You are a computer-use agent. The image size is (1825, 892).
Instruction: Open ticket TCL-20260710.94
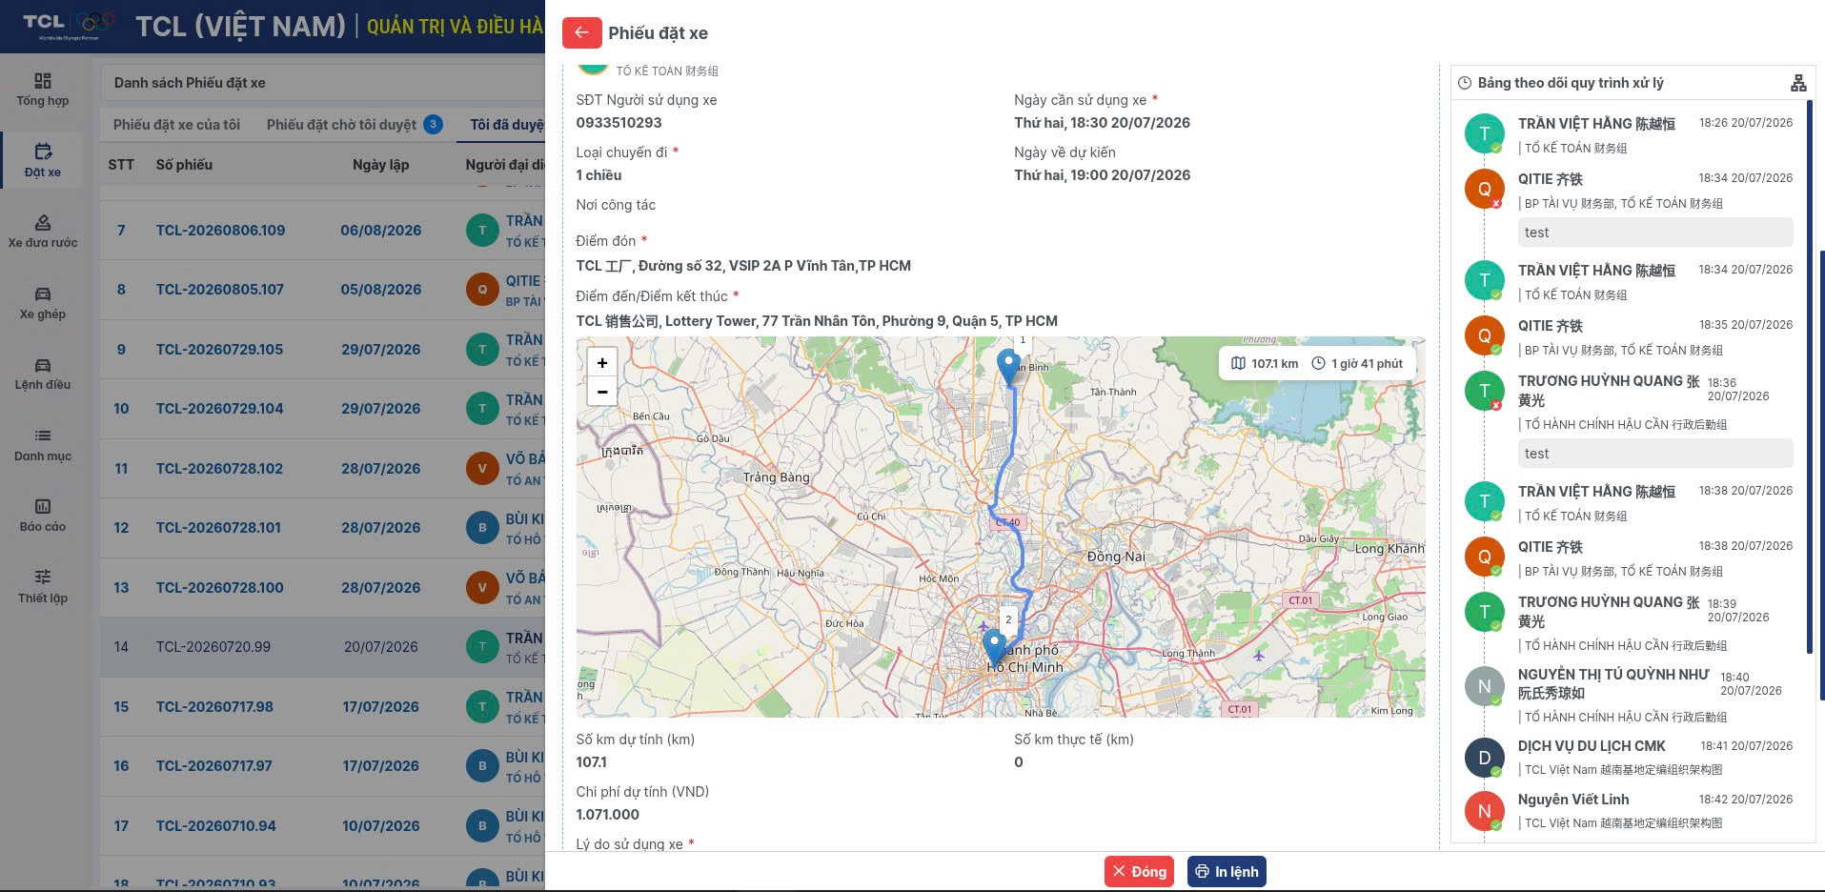click(216, 826)
